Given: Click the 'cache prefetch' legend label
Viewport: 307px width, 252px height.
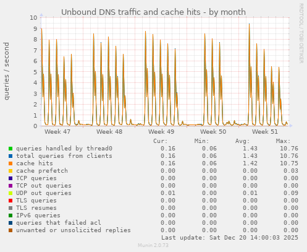Looking at the screenshot, I should pyautogui.click(x=42, y=171).
